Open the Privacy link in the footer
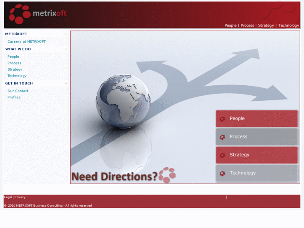 pyautogui.click(x=20, y=197)
